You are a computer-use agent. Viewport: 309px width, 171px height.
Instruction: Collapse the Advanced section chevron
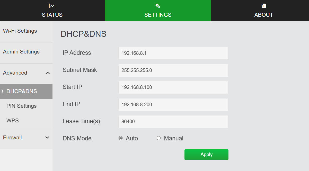click(47, 73)
